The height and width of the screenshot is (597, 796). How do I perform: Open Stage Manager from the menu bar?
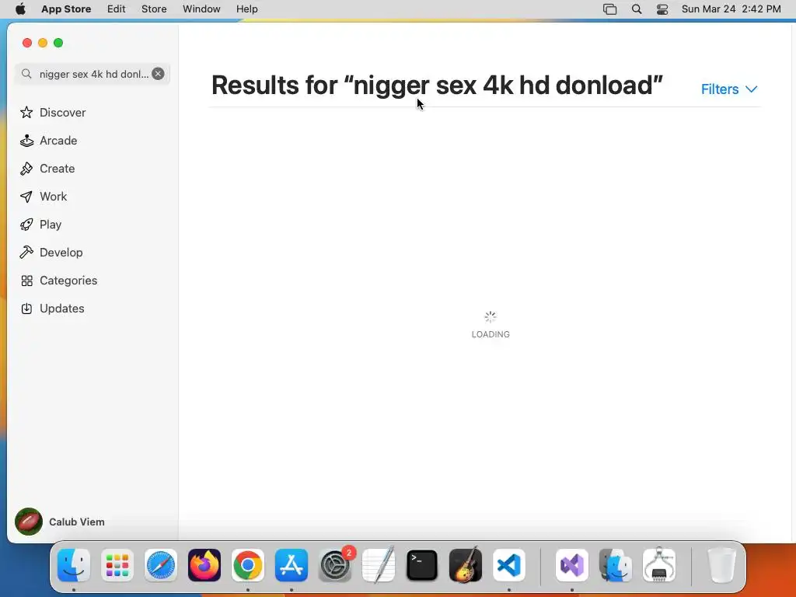[x=609, y=9]
